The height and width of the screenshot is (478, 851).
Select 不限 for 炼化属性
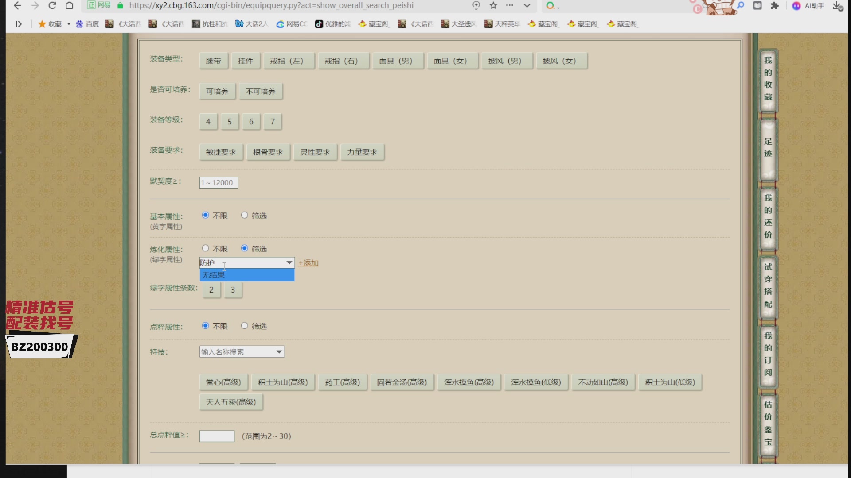pyautogui.click(x=206, y=248)
